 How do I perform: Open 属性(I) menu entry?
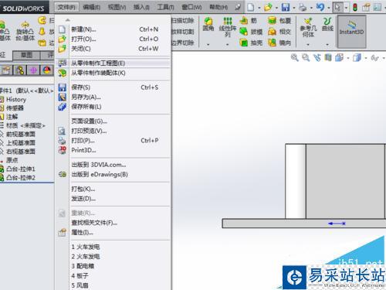pyautogui.click(x=113, y=233)
